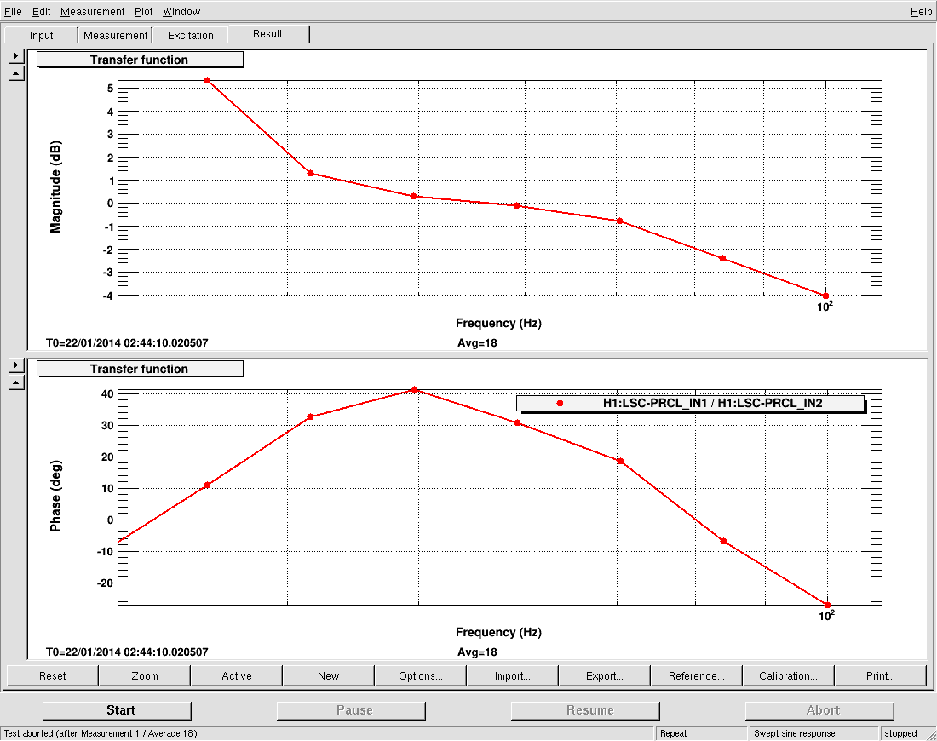Switch to the Excitation tab
Viewport: 937px width, 741px height.
pos(191,35)
